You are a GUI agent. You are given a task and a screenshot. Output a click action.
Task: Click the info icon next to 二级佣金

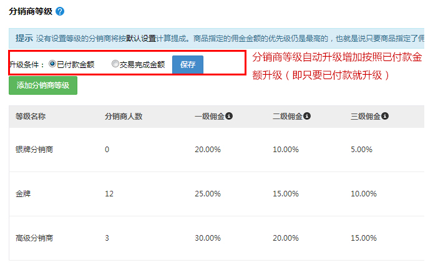point(307,116)
